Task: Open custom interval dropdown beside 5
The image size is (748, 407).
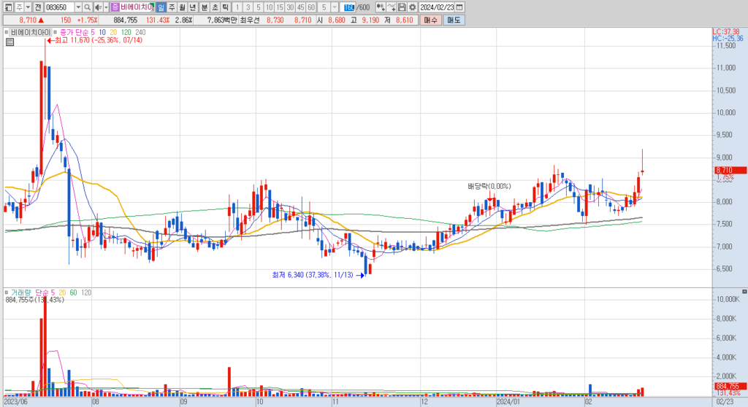Action: (335, 7)
